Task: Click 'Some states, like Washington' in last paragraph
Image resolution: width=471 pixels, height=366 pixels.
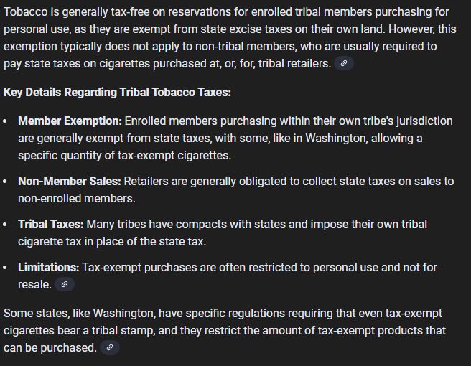Action: tap(80, 313)
